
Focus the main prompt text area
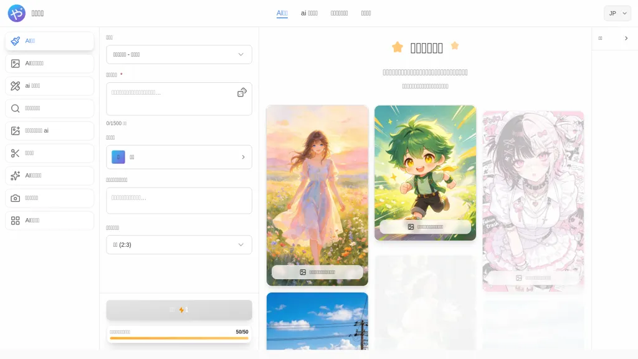click(179, 99)
